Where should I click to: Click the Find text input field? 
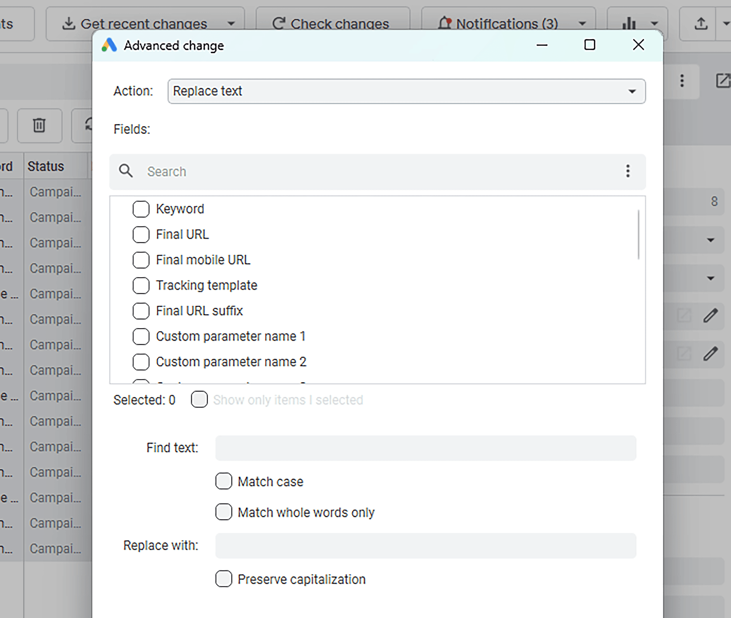tap(425, 448)
